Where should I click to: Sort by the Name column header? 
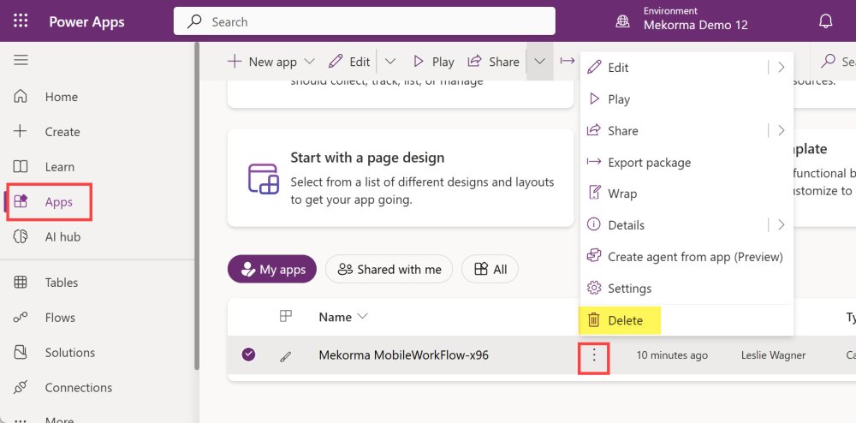[343, 317]
